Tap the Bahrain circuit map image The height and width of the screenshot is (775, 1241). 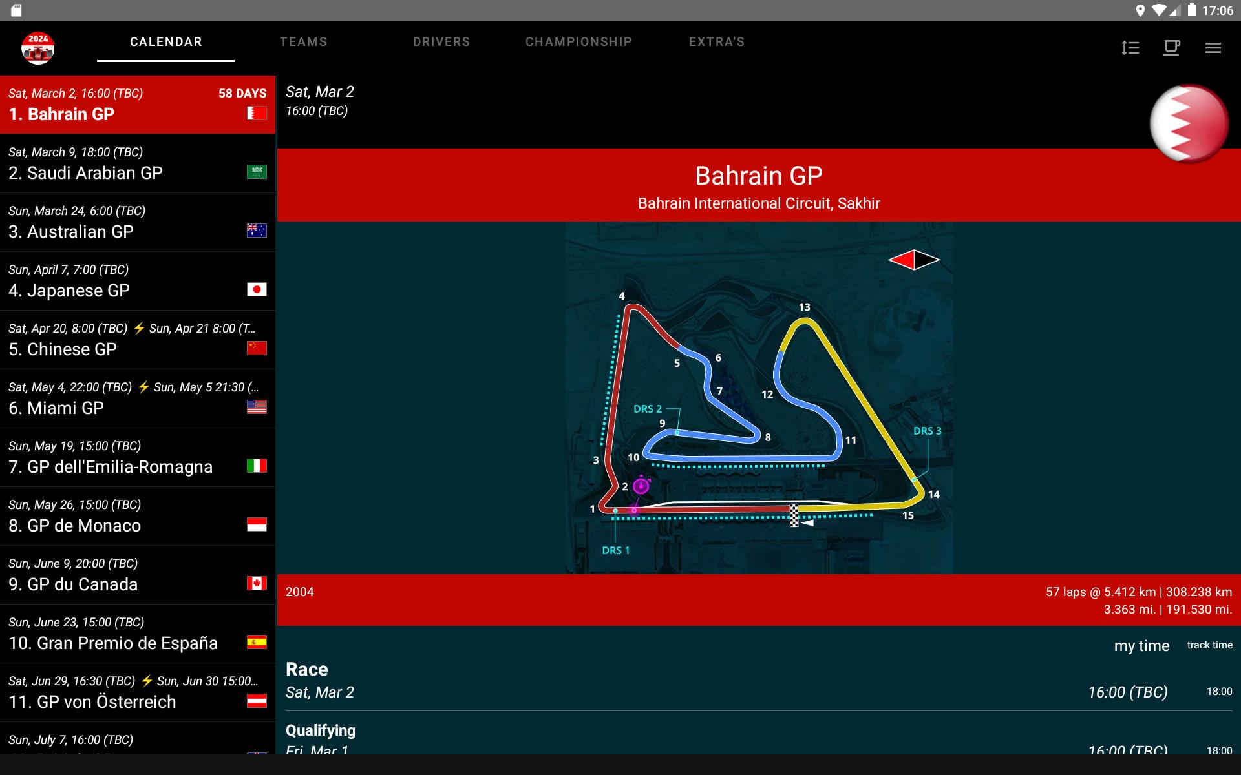coord(759,398)
